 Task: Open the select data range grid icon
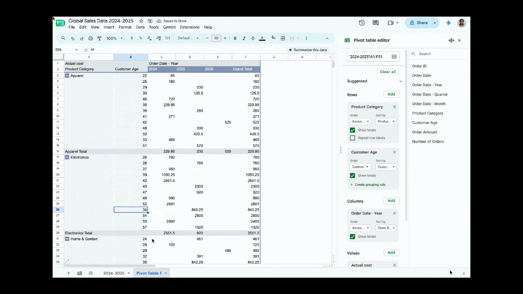pyautogui.click(x=394, y=57)
